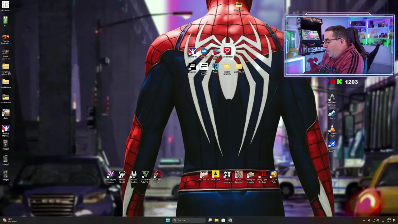
Task: Open Waterpark Simulator shortcut
Action: pyautogui.click(x=250, y=177)
